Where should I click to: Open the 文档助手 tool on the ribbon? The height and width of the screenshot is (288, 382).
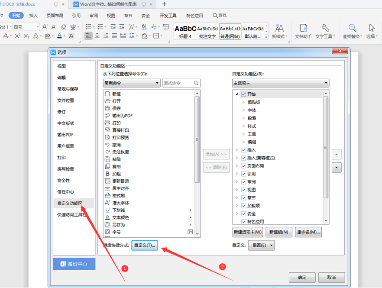(304, 29)
